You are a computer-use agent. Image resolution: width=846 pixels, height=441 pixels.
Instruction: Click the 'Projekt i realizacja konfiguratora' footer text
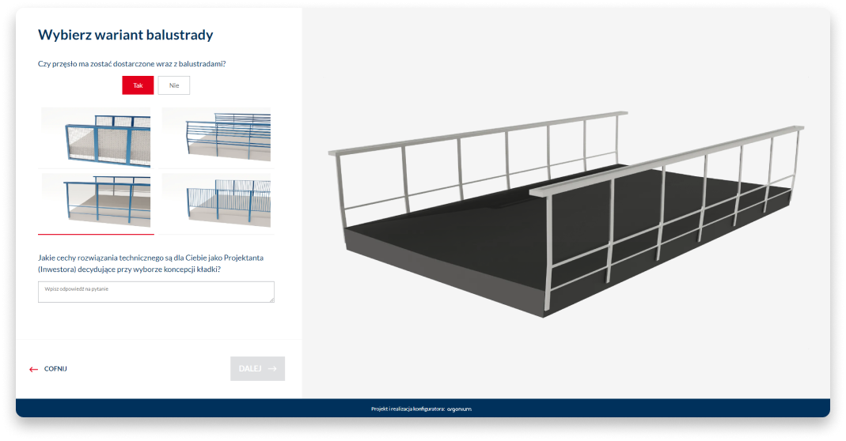407,409
